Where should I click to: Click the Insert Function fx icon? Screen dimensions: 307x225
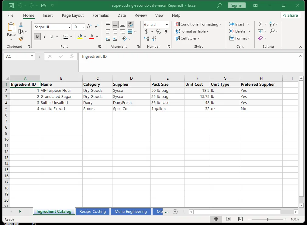tap(72, 56)
